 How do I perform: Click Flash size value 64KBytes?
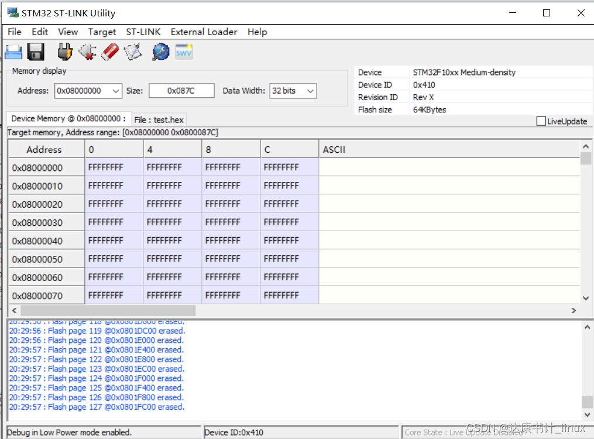429,110
